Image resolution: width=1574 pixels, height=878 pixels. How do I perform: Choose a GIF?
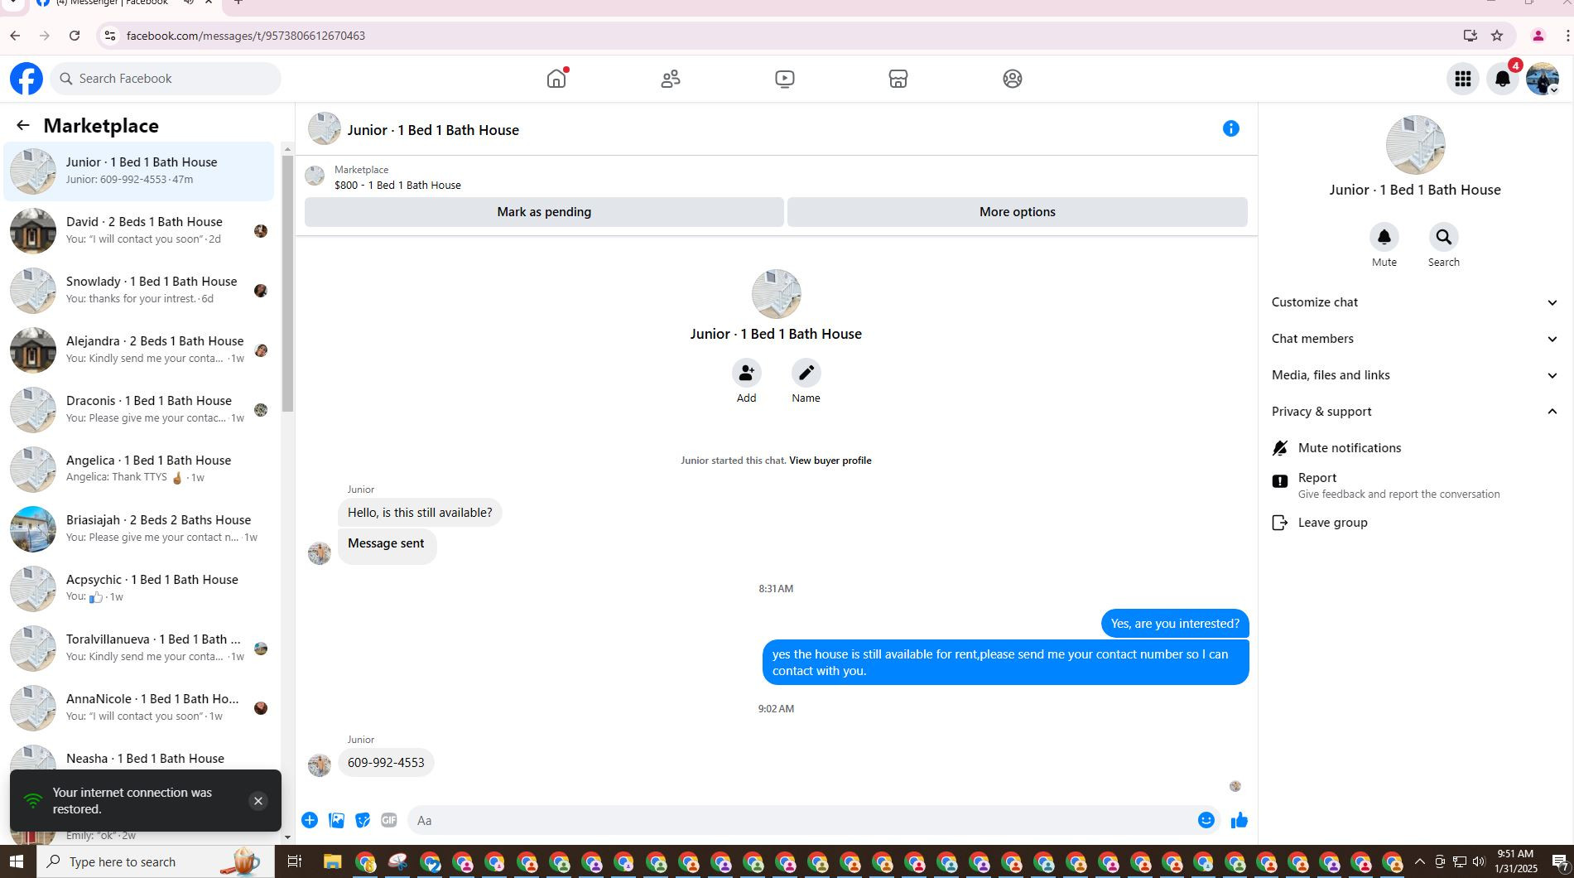[x=389, y=820]
